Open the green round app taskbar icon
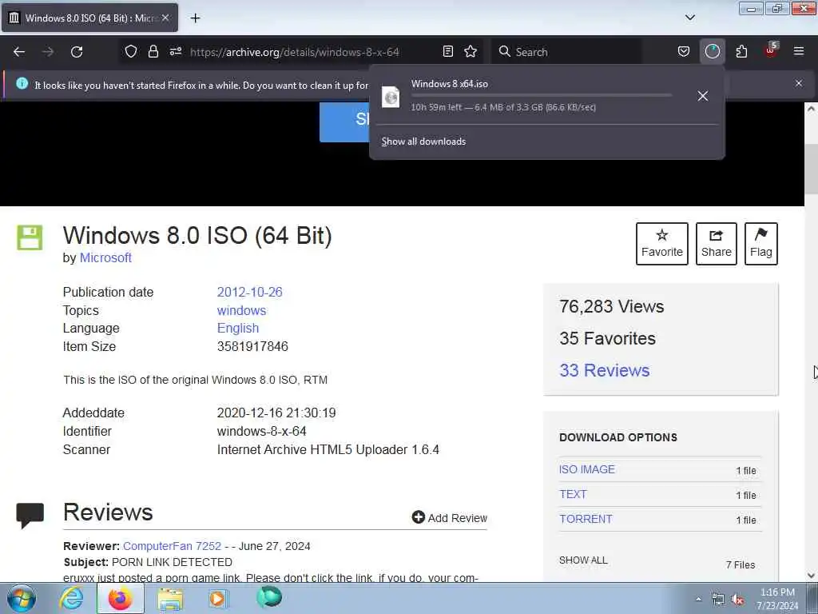 click(x=269, y=596)
